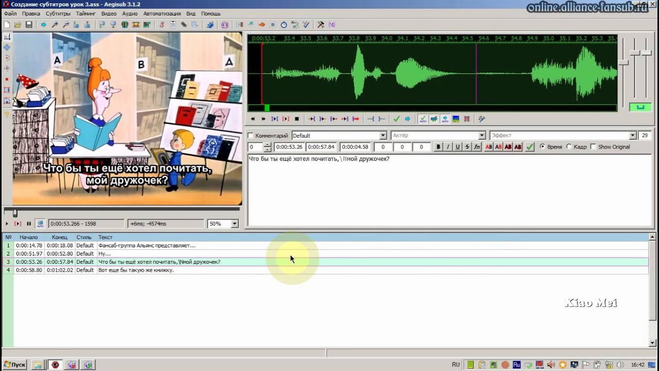Click the zoom-in magnifier toolbar icon
The height and width of the screenshot is (371, 659).
(x=55, y=25)
